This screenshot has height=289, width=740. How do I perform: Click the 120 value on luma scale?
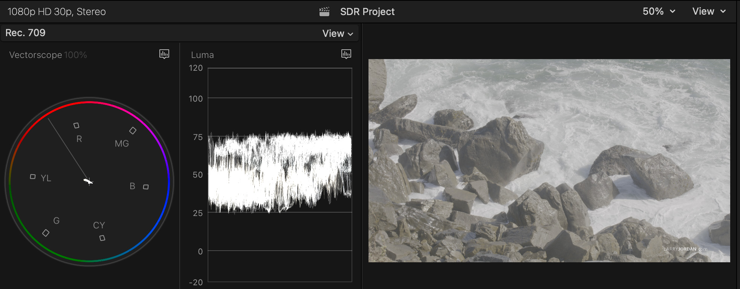[196, 68]
